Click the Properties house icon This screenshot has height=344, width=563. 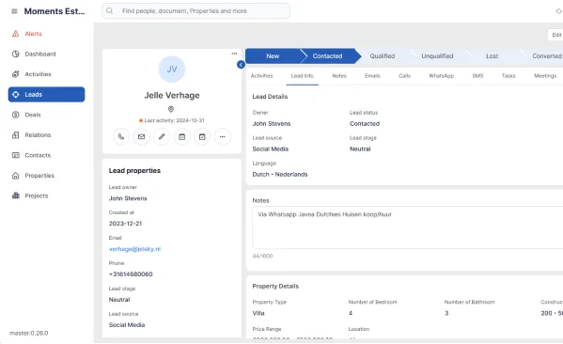point(15,176)
